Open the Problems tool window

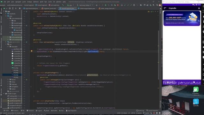[15, 111]
